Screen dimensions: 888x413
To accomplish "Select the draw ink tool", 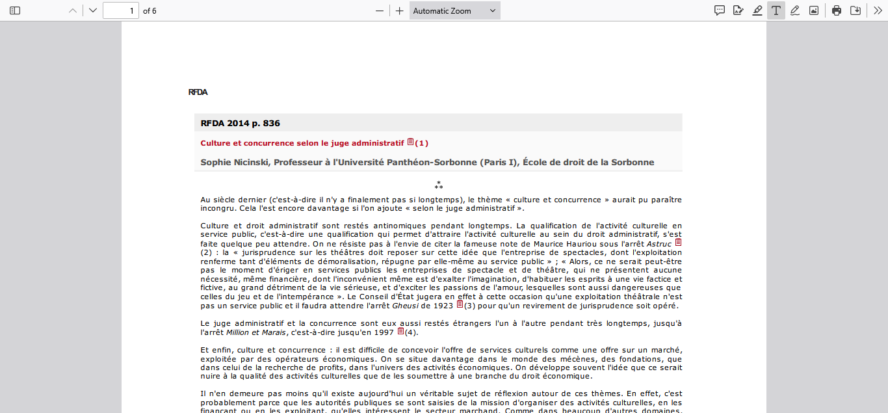I will point(795,10).
